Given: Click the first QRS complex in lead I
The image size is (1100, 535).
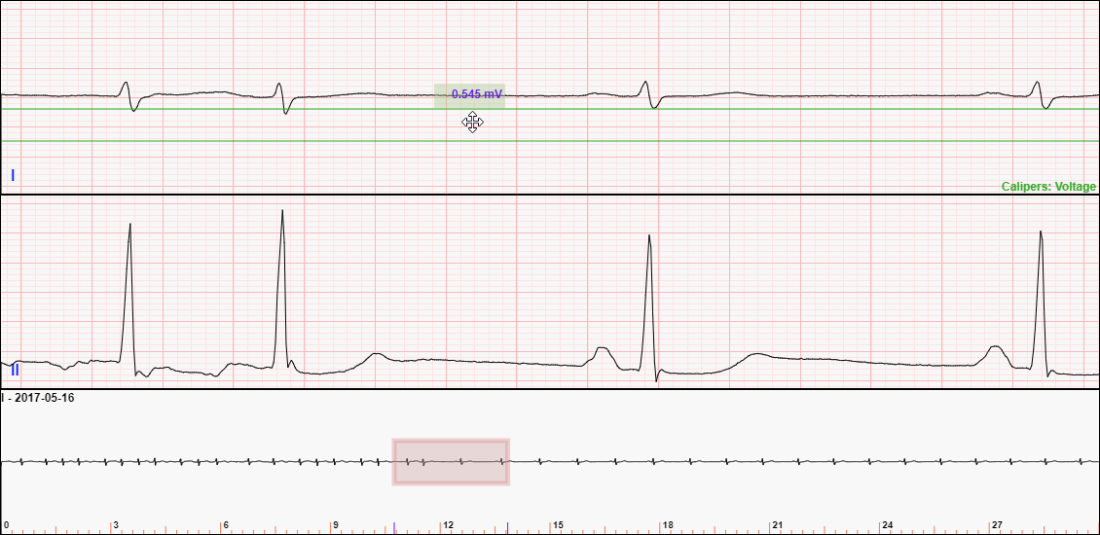Looking at the screenshot, I should point(128,93).
